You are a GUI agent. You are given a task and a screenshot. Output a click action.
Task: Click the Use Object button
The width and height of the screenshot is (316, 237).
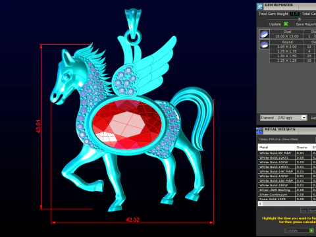[x=308, y=211]
